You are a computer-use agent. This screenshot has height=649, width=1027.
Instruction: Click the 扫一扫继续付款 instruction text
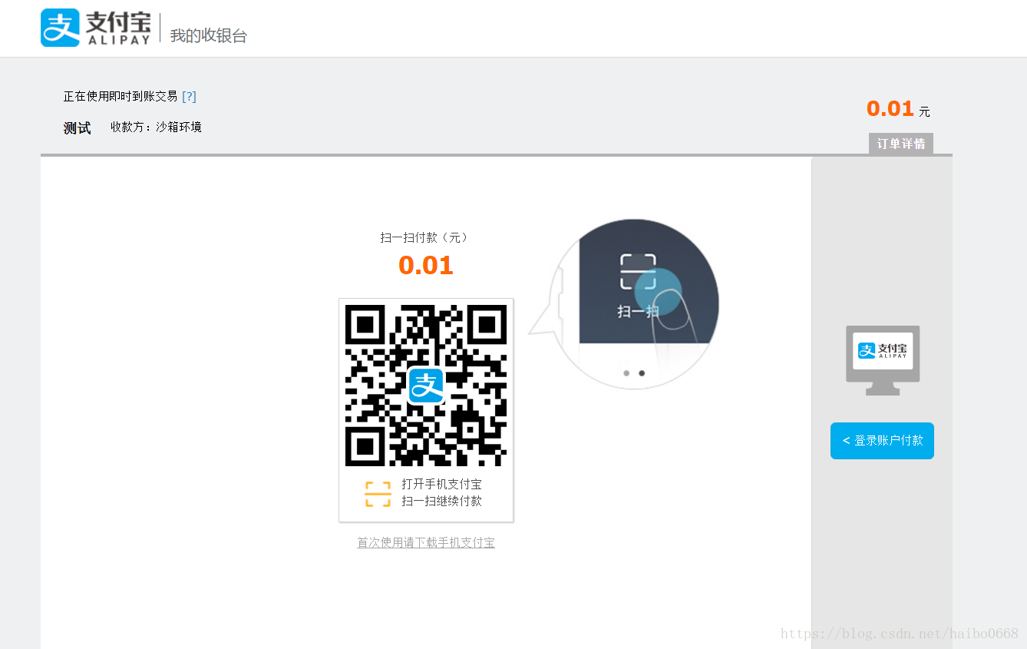442,502
